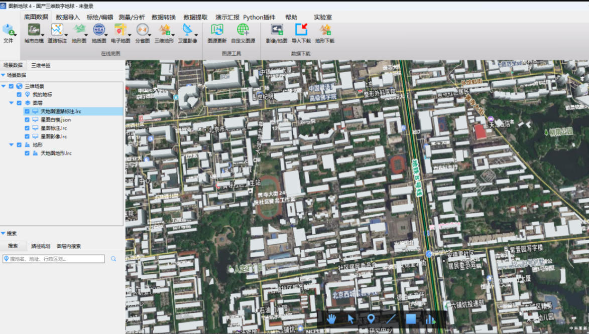This screenshot has height=334, width=589.
Task: Click the 城市白模 basemap icon
Action: tap(34, 30)
